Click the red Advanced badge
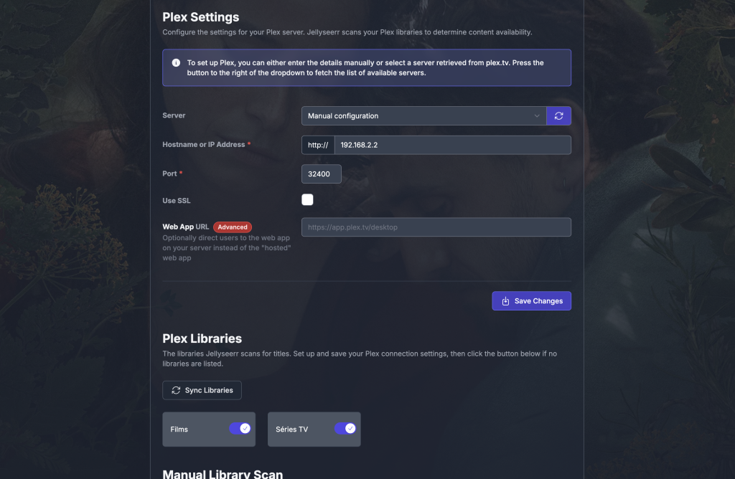735x479 pixels. [233, 227]
